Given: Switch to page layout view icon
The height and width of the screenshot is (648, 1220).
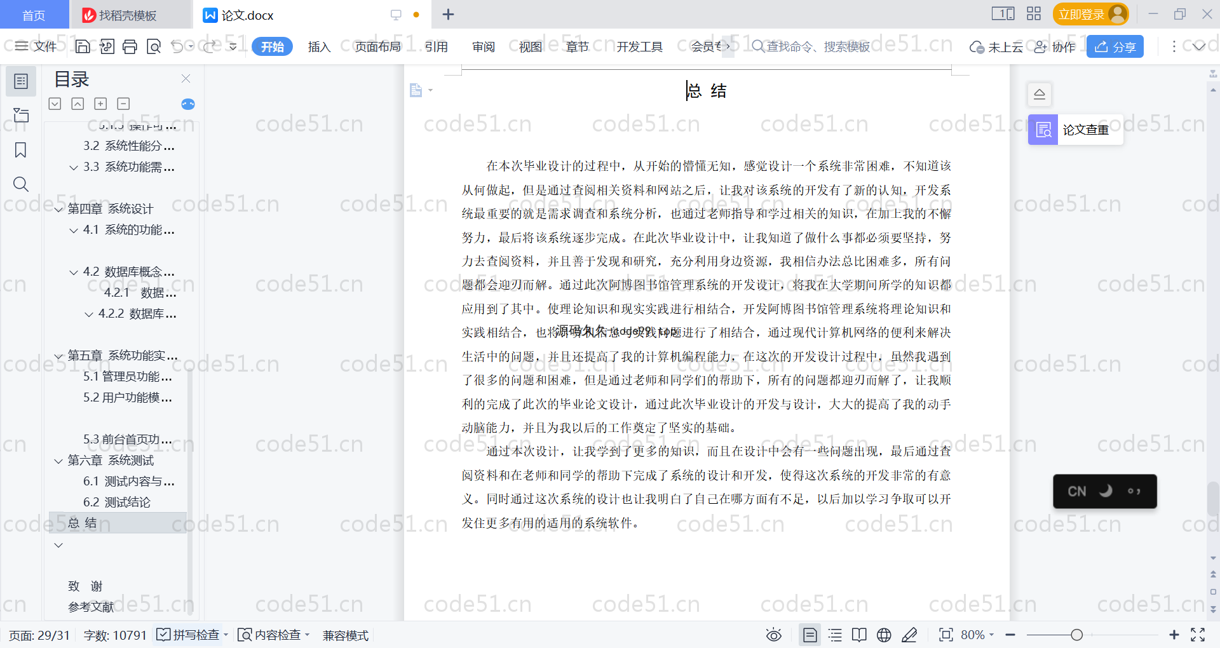Looking at the screenshot, I should pyautogui.click(x=810, y=635).
